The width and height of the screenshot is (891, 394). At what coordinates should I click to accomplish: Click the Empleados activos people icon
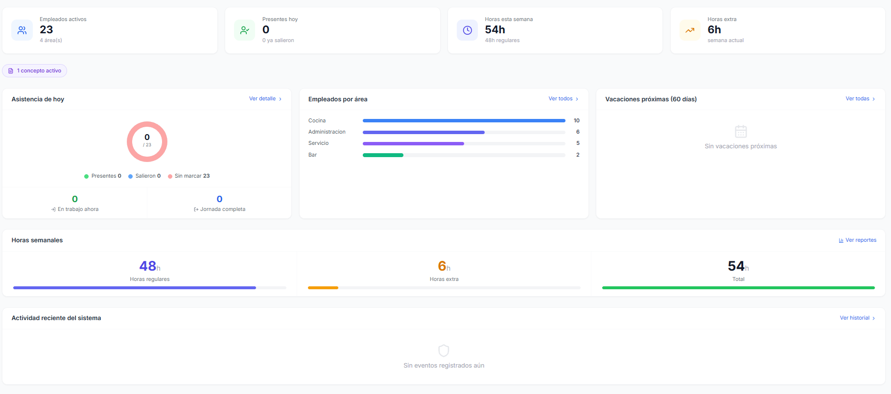click(22, 30)
